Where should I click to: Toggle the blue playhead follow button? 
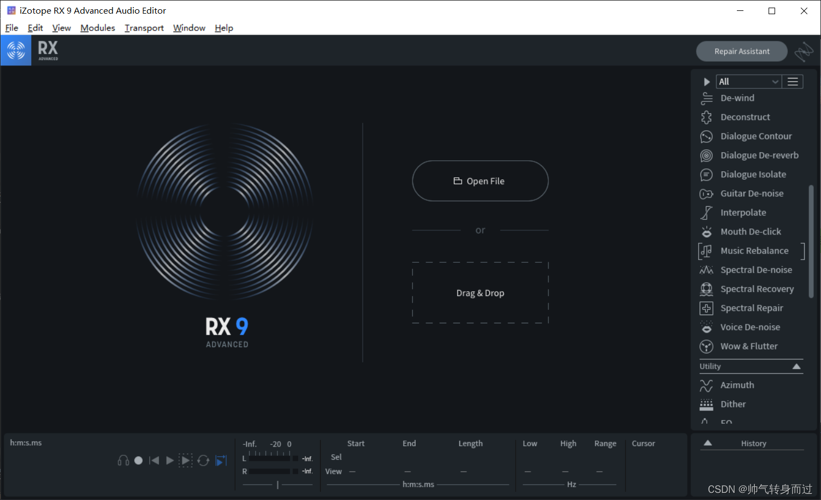221,461
